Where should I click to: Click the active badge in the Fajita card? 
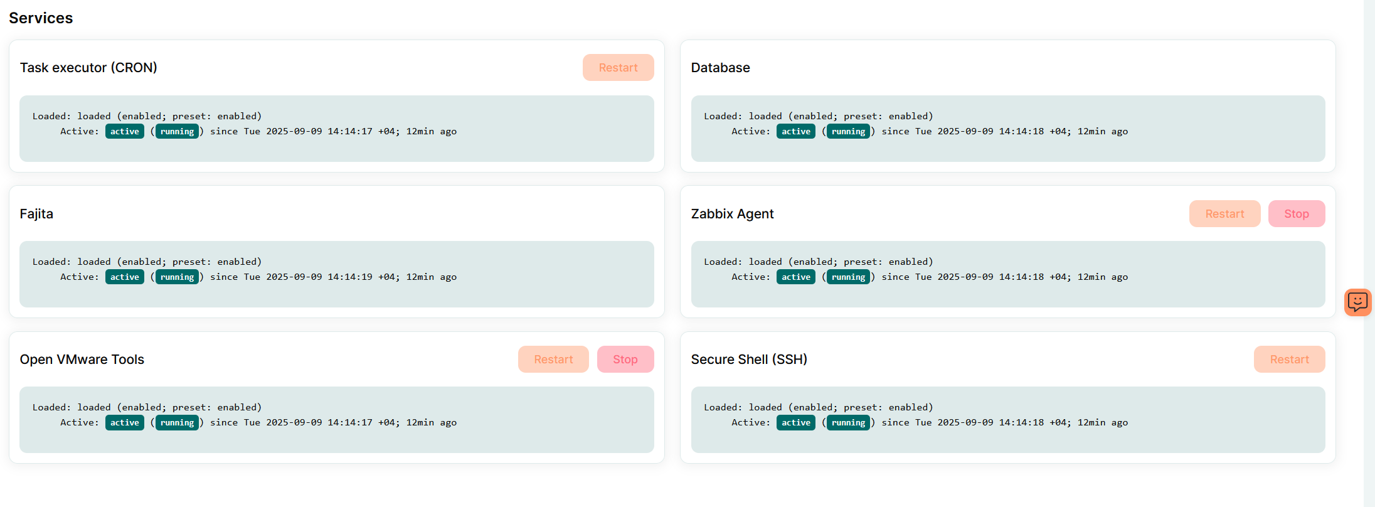coord(125,277)
